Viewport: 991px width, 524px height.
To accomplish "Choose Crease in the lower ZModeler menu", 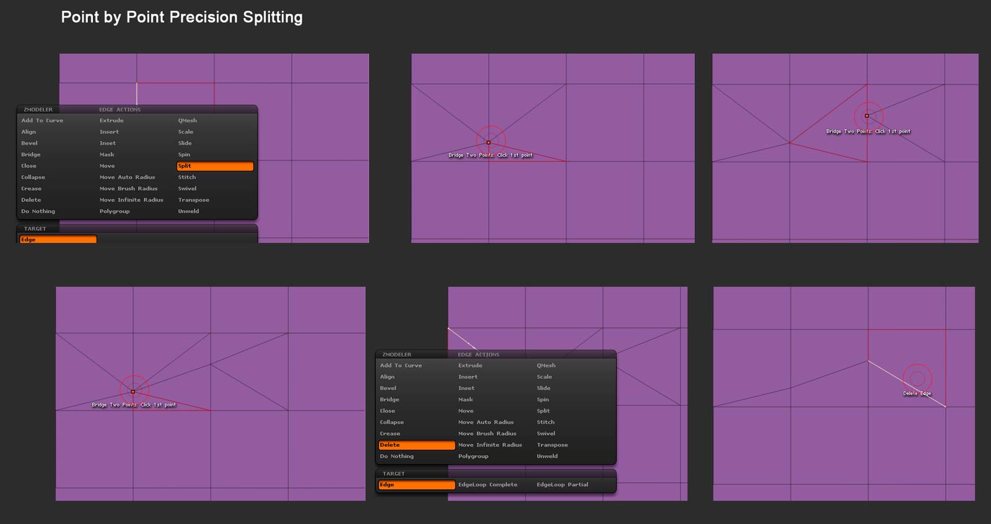I will (390, 434).
